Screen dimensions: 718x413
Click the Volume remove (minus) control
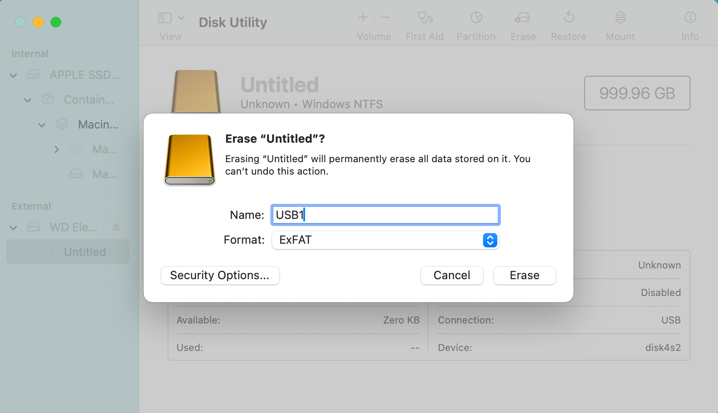385,18
